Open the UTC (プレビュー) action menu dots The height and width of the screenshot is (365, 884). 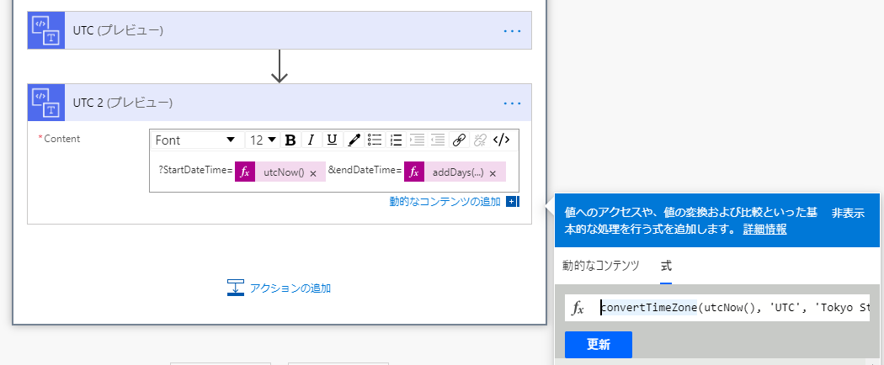click(x=512, y=31)
